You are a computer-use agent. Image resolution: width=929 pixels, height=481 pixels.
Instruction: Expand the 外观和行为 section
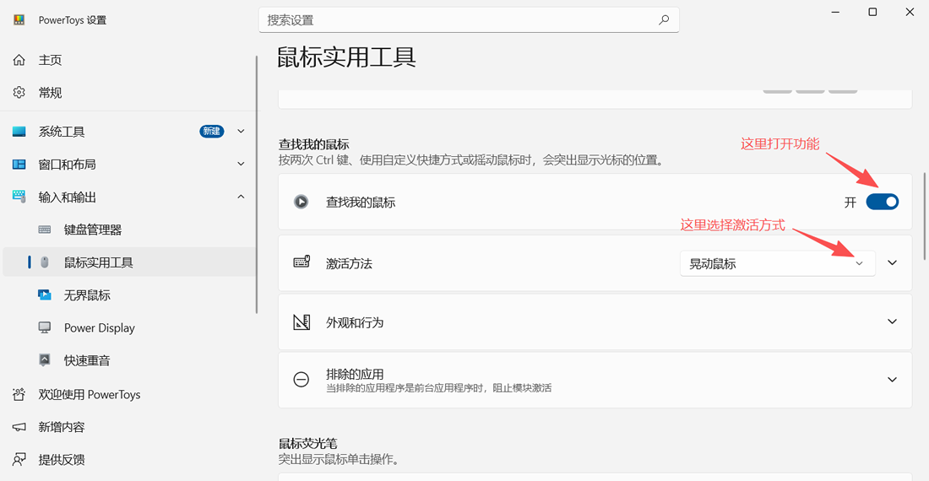tap(595, 322)
